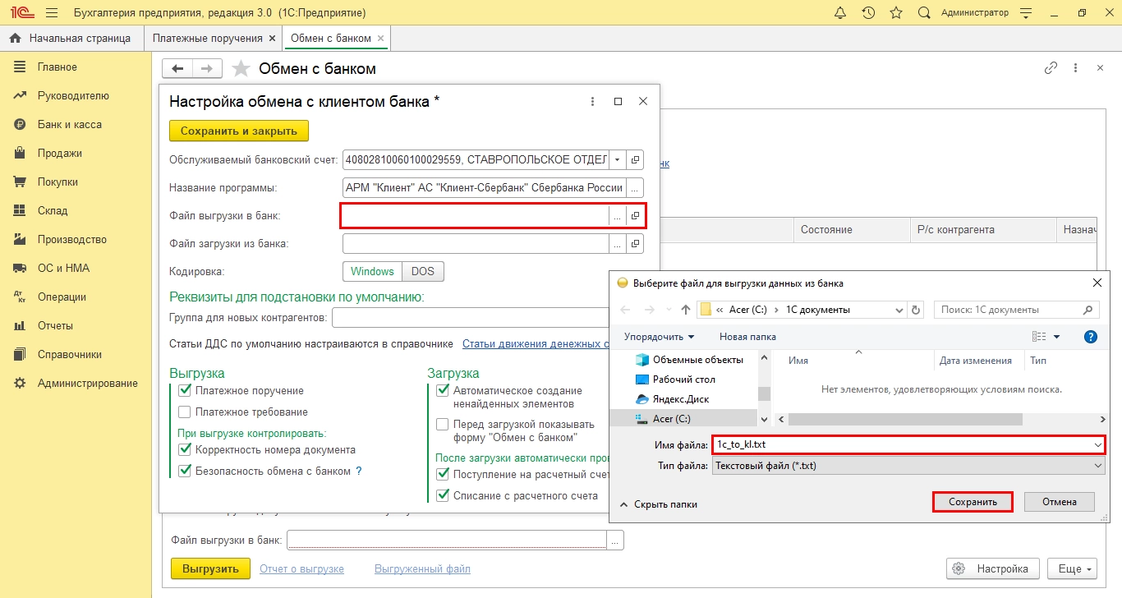Click the chart icon for Отчеты
The width and height of the screenshot is (1122, 598).
click(21, 326)
